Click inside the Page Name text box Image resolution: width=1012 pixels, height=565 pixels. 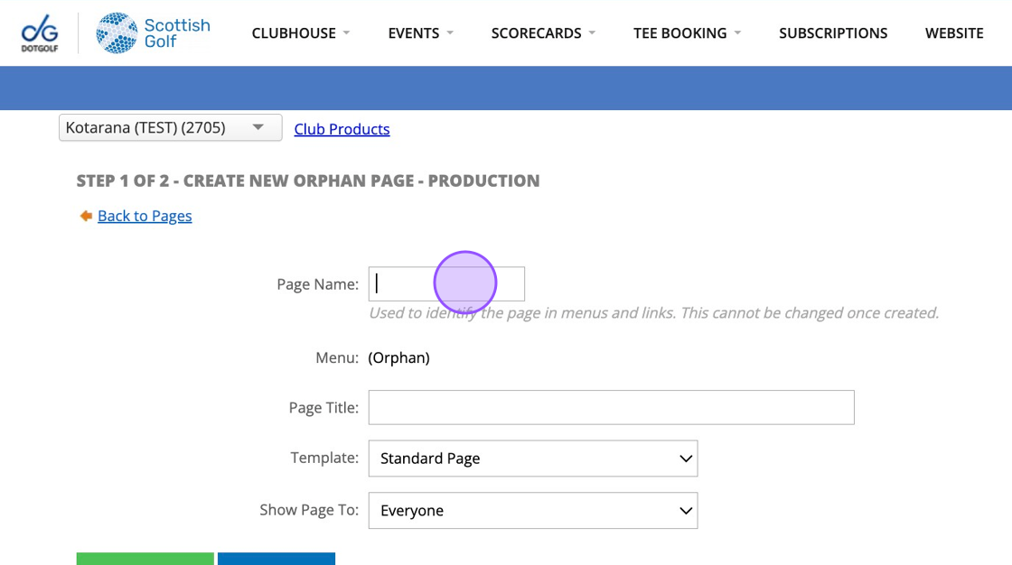point(446,283)
